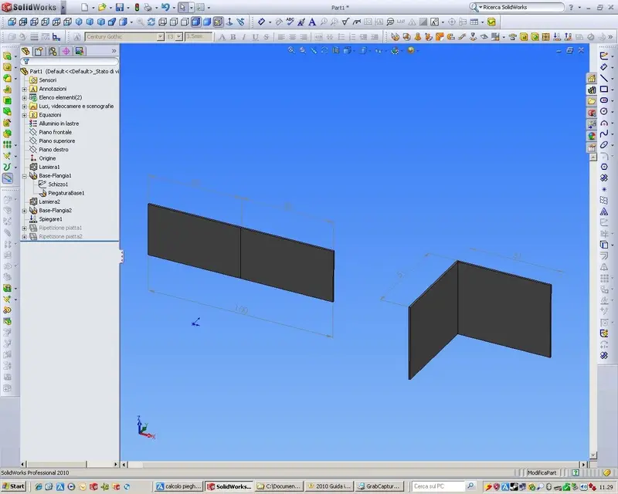Expand Luci, videocamere e scenografie node
The width and height of the screenshot is (618, 494).
(25, 107)
